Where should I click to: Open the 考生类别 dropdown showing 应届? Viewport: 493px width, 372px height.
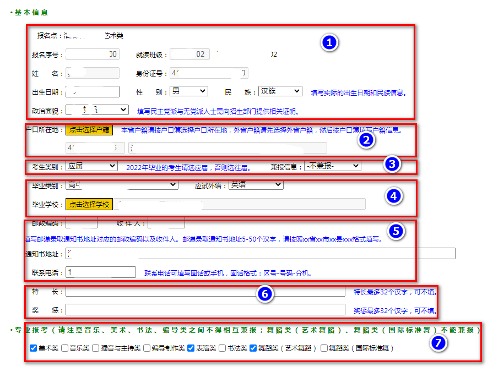[x=91, y=166]
